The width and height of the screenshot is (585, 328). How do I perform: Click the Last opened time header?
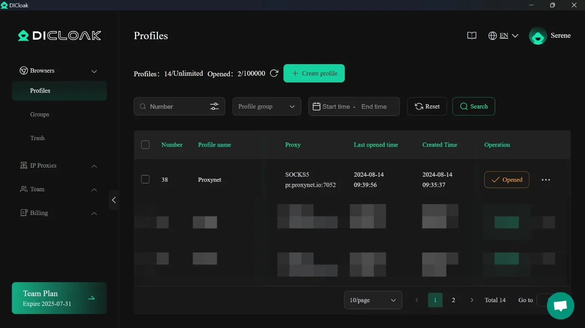coord(376,145)
